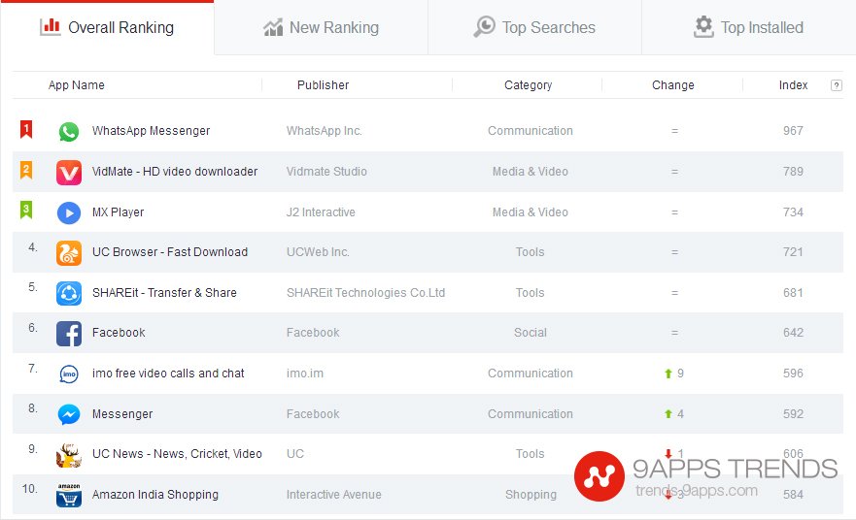This screenshot has width=856, height=520.
Task: Click the SHAREit app icon
Action: click(69, 293)
